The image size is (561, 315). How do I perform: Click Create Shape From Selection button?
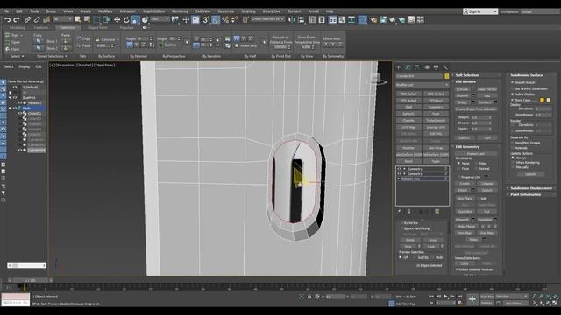tap(476, 108)
